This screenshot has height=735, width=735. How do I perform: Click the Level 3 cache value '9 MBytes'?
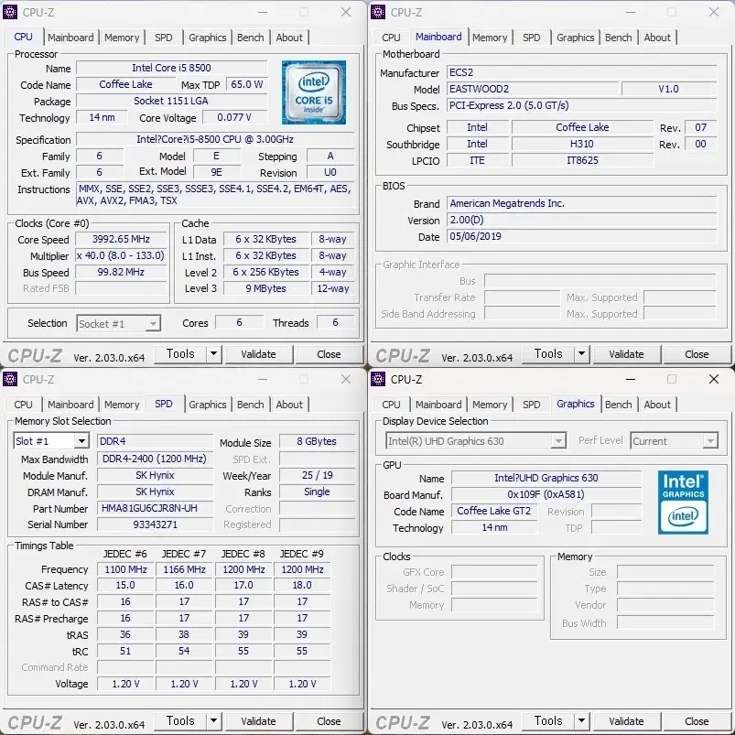tap(266, 288)
